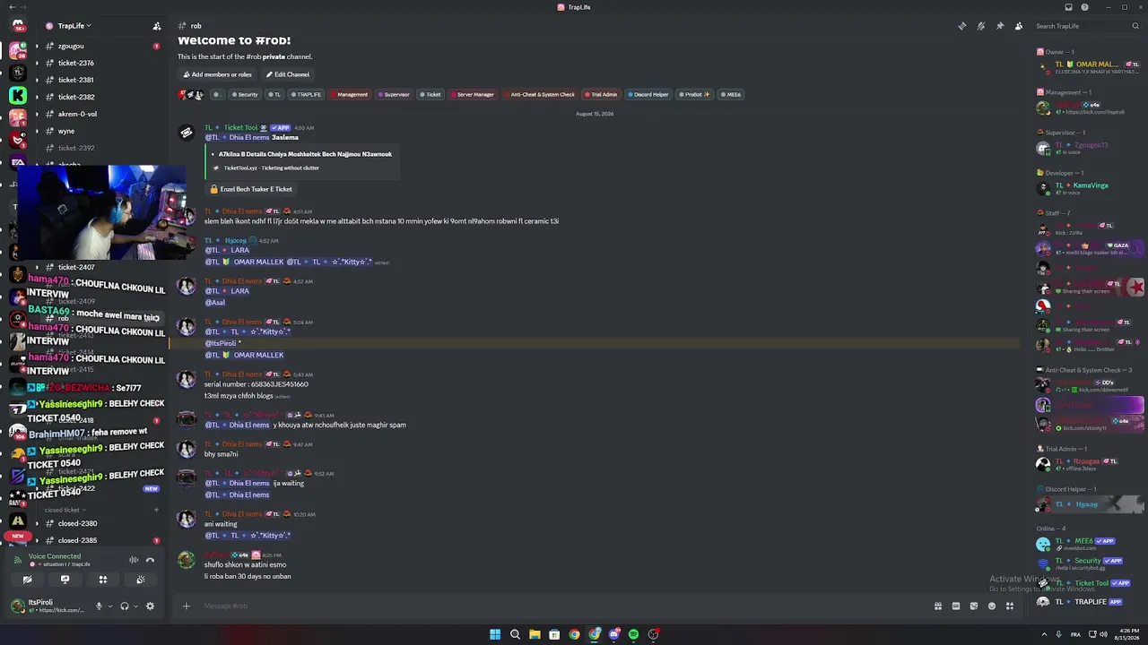The width and height of the screenshot is (1148, 645).
Task: Expand threads arrow for closed-2380 channel
Action: (37, 523)
